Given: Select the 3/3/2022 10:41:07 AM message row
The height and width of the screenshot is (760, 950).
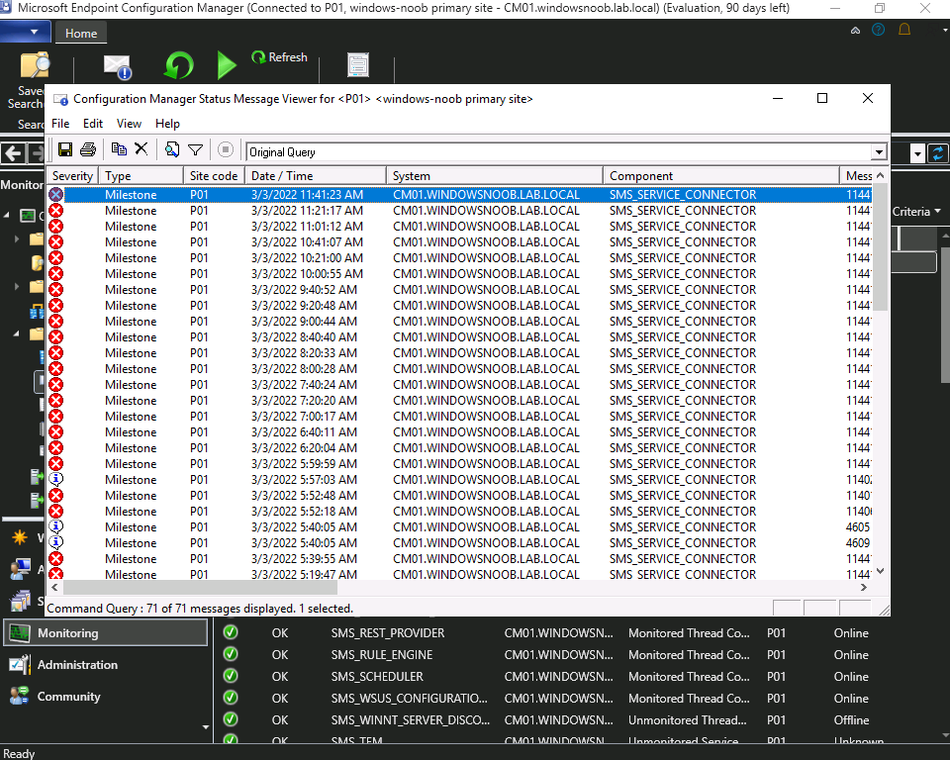Looking at the screenshot, I should tap(460, 241).
